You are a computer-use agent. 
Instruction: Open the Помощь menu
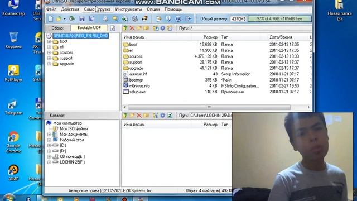click(x=173, y=9)
